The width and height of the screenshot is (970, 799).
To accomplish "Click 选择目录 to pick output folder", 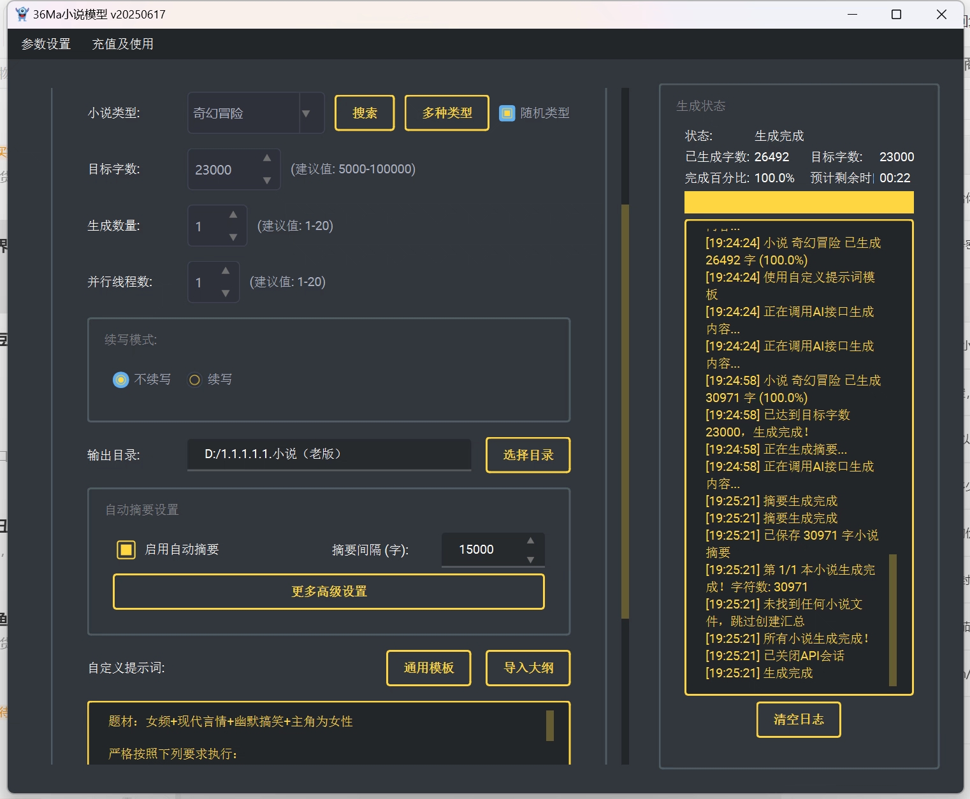I will [528, 455].
